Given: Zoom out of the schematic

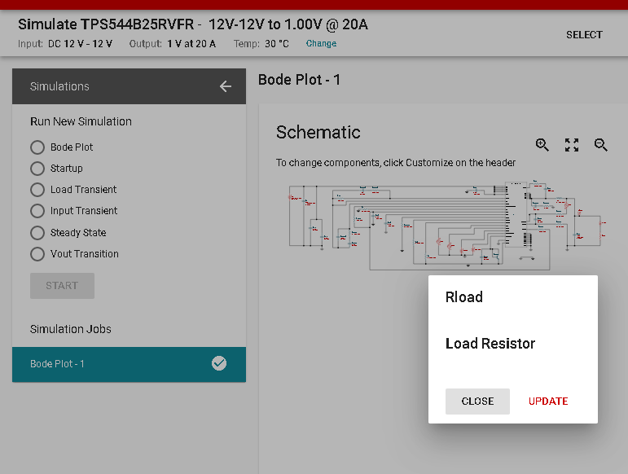Looking at the screenshot, I should [601, 144].
